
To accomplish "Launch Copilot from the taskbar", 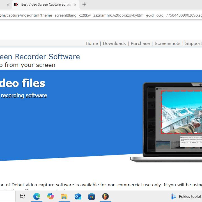I will click(x=50, y=196).
